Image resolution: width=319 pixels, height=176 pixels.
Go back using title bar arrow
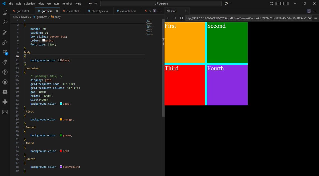[90, 3]
